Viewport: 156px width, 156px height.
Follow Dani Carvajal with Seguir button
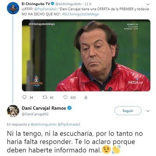[128, 111]
